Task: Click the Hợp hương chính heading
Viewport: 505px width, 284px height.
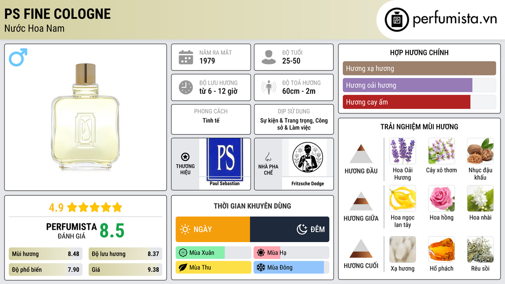Action: (419, 52)
